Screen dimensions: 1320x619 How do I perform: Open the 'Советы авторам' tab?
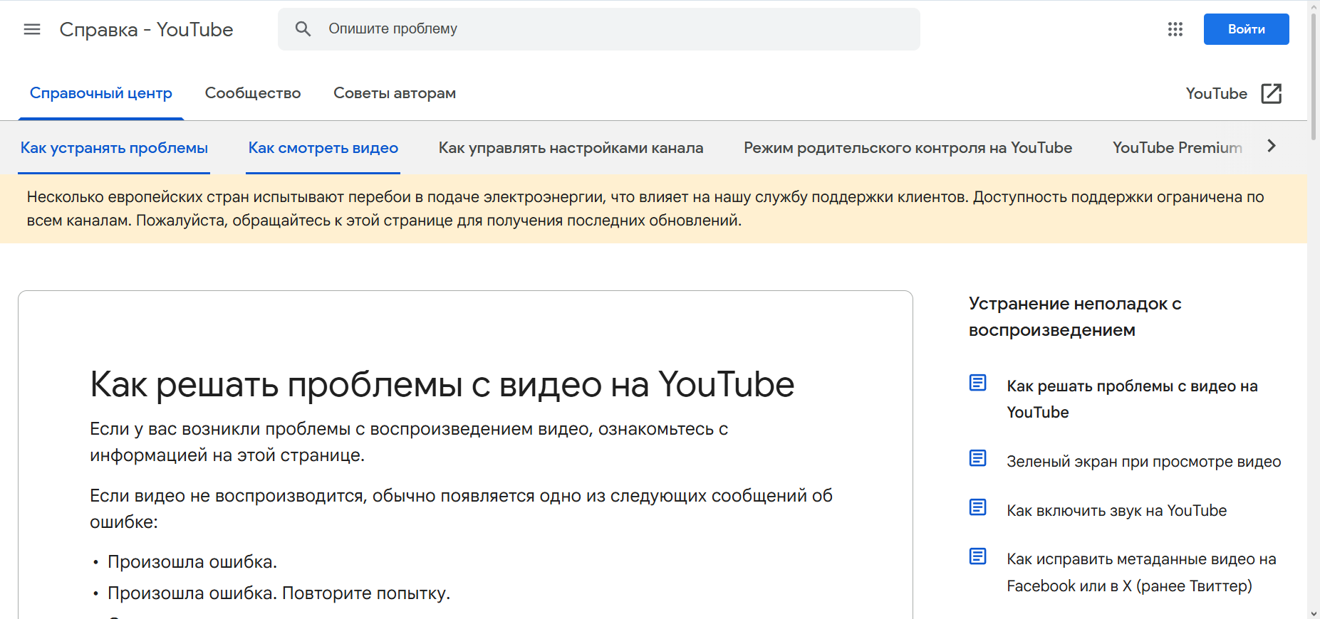[395, 93]
